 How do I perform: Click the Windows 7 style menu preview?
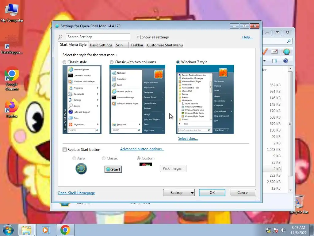205,99
